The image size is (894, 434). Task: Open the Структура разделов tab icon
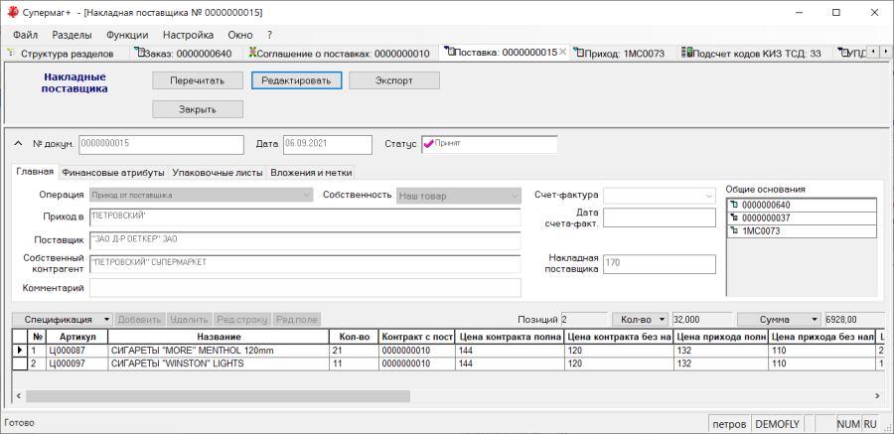(11, 53)
